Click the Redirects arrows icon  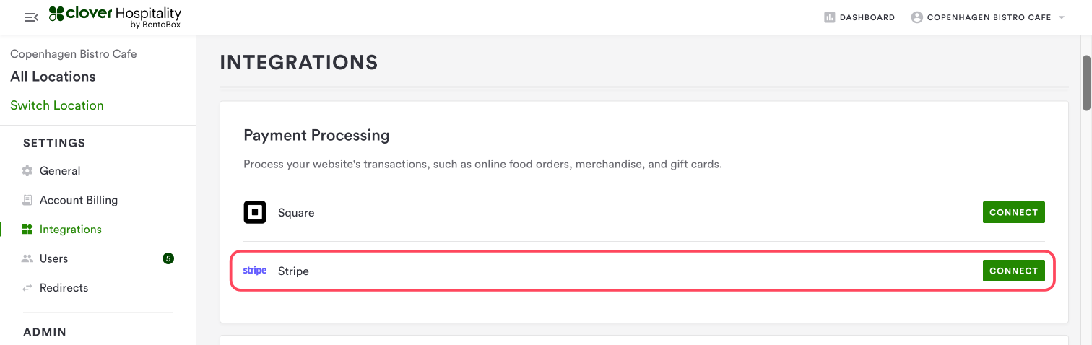(27, 288)
